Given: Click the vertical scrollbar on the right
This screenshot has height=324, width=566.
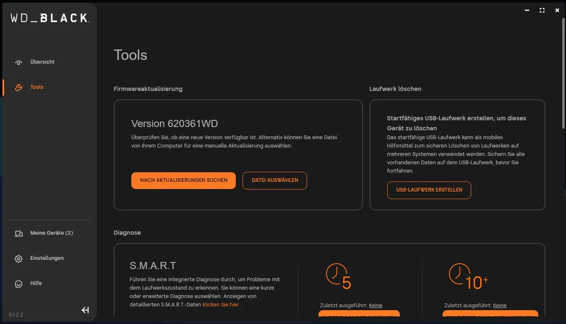Looking at the screenshot, I should pyautogui.click(x=563, y=73).
